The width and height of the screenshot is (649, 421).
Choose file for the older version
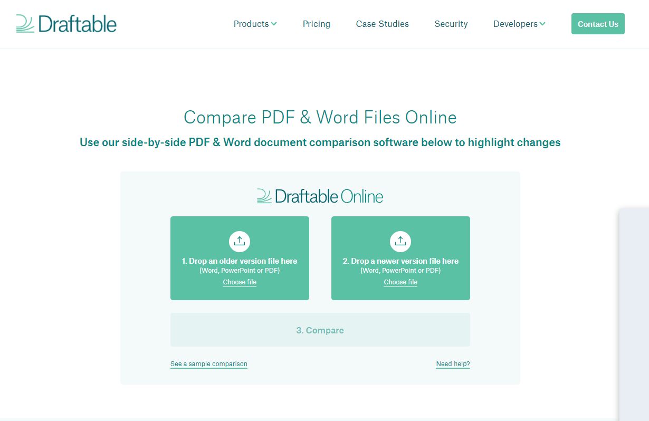[240, 282]
